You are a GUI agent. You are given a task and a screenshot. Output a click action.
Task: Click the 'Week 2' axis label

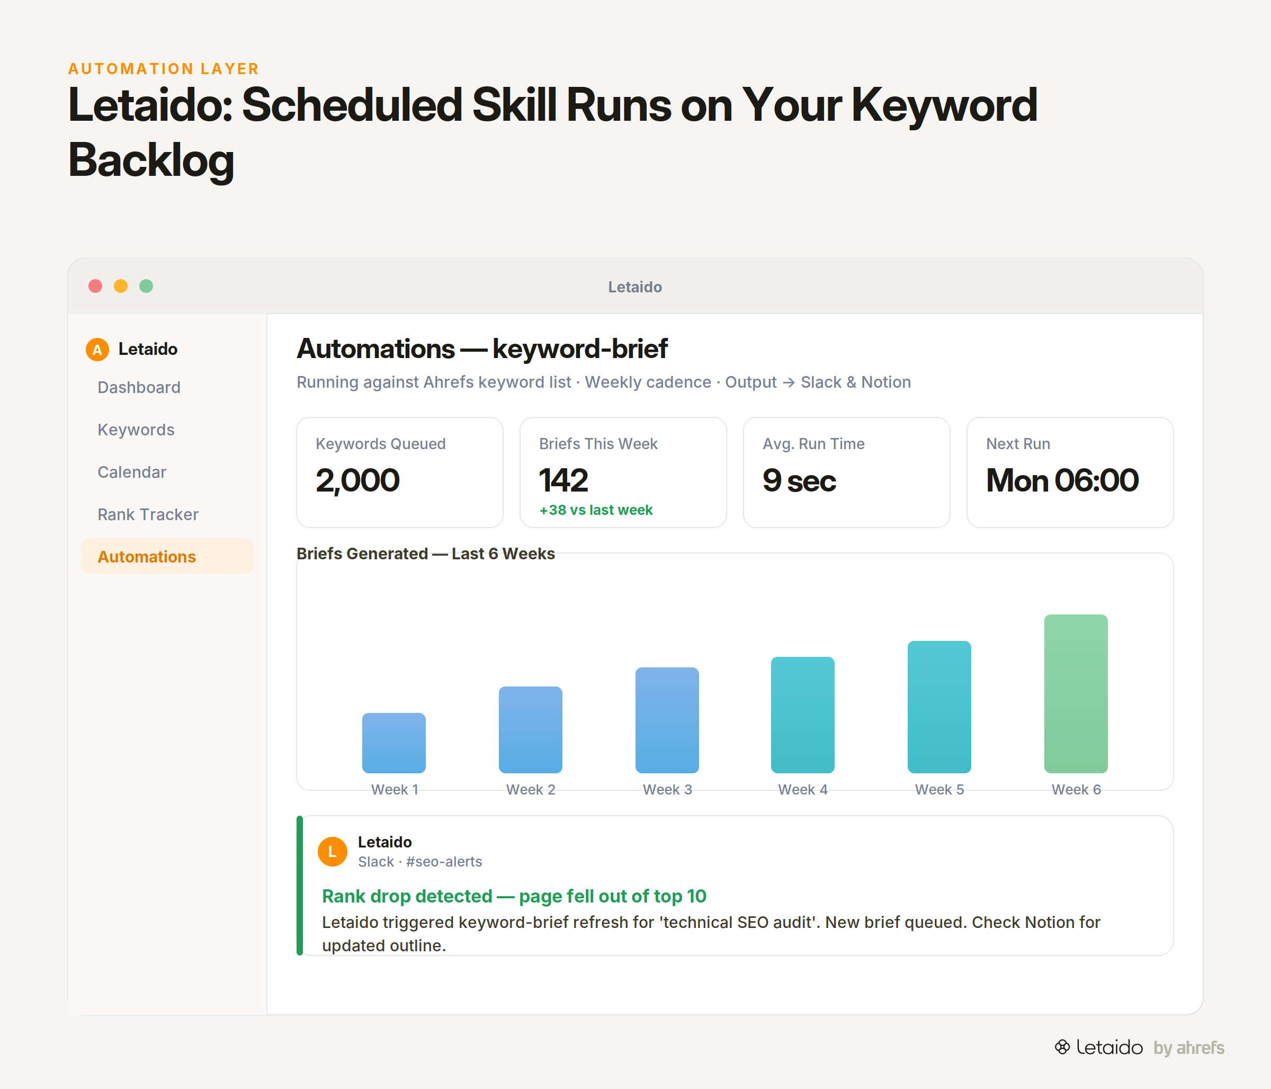(x=531, y=790)
